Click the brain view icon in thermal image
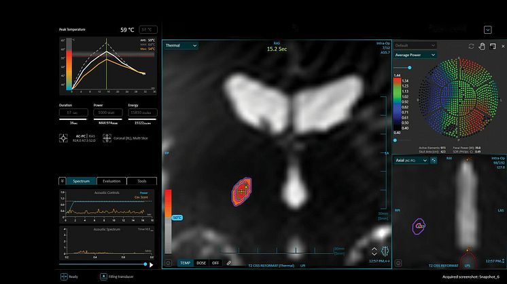 385,251
